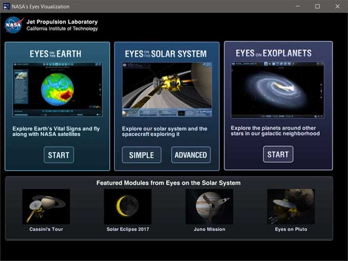
Task: Click the Eyes on the Earth heading
Action: tap(55, 54)
